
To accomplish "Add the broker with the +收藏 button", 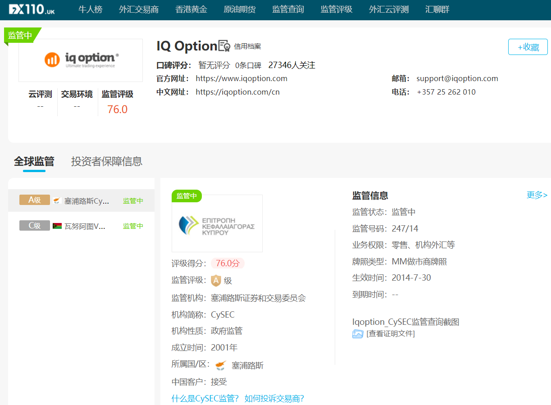I will click(528, 47).
